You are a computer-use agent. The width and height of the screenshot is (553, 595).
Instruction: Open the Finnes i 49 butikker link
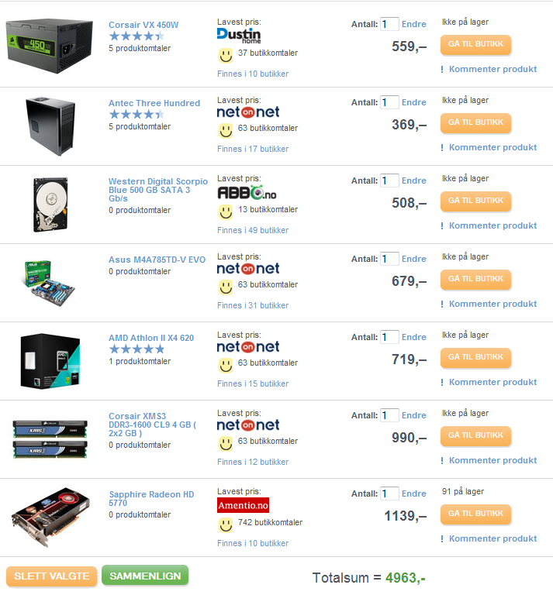(253, 230)
